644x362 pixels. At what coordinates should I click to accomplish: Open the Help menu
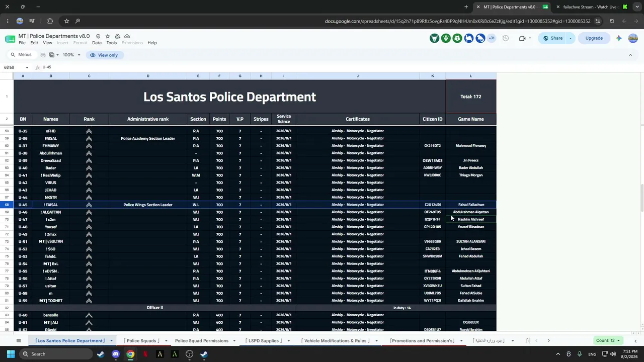click(x=152, y=43)
